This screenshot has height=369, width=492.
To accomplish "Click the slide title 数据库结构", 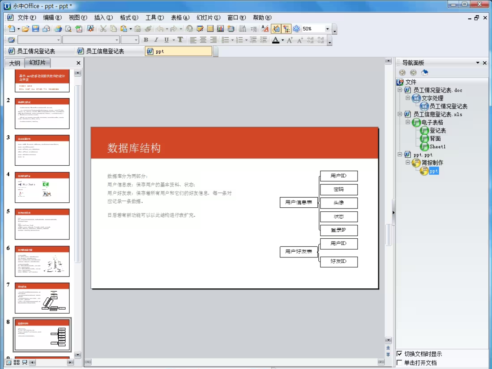I will click(134, 148).
